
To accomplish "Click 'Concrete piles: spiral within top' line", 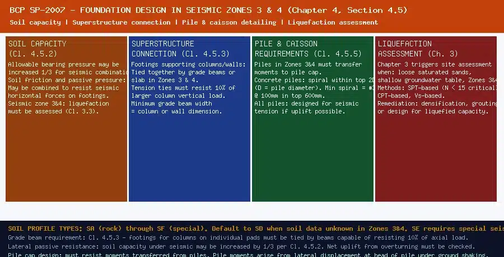I will pyautogui.click(x=314, y=80).
